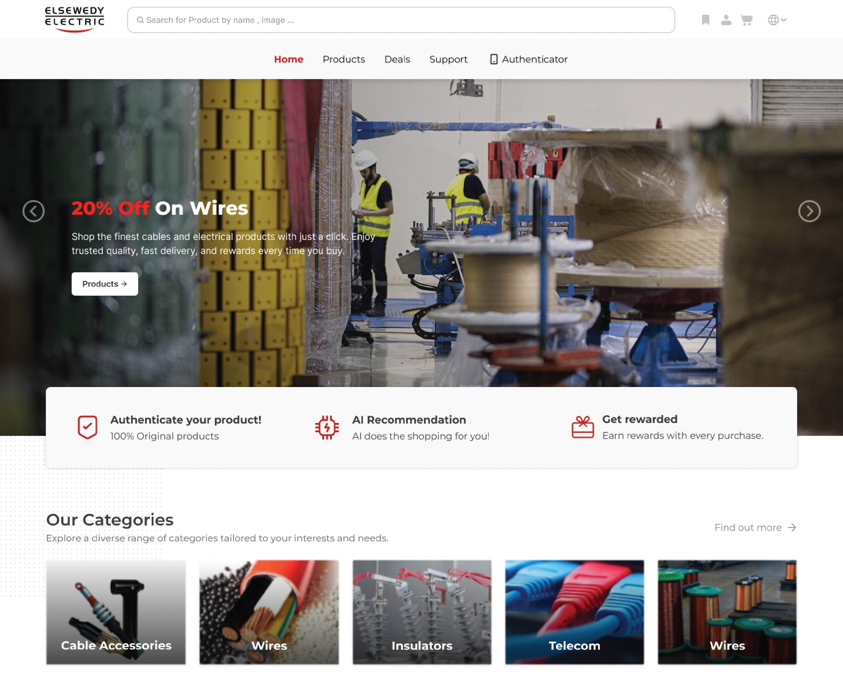
Task: Click the AI Recommendation chip icon
Action: 327,427
